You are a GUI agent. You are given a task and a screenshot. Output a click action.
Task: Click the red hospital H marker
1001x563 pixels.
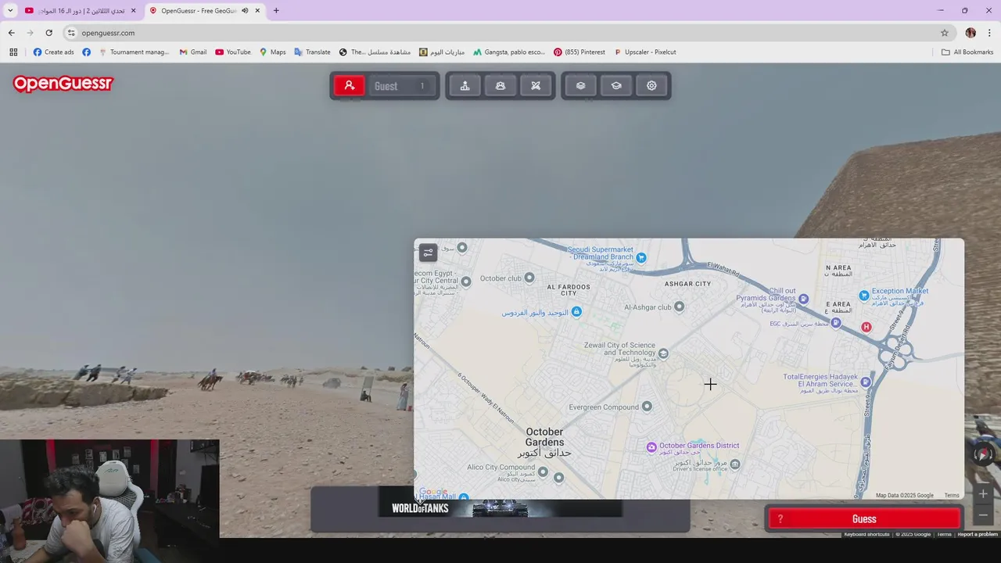coord(866,327)
